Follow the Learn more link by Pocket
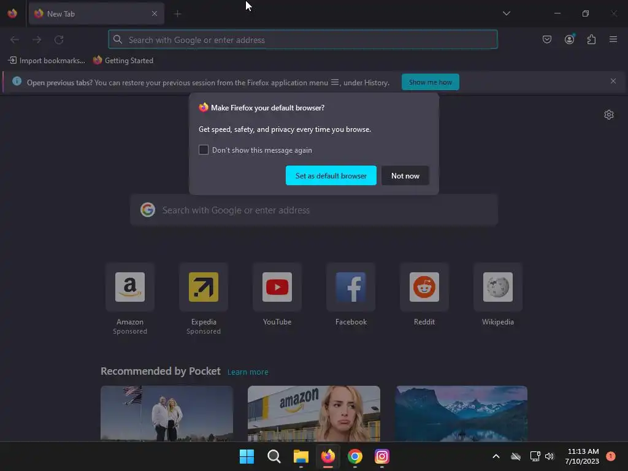Image resolution: width=628 pixels, height=471 pixels. [x=248, y=372]
